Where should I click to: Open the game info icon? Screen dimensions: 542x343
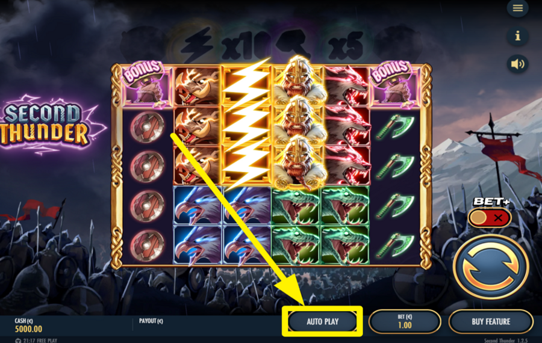point(517,36)
